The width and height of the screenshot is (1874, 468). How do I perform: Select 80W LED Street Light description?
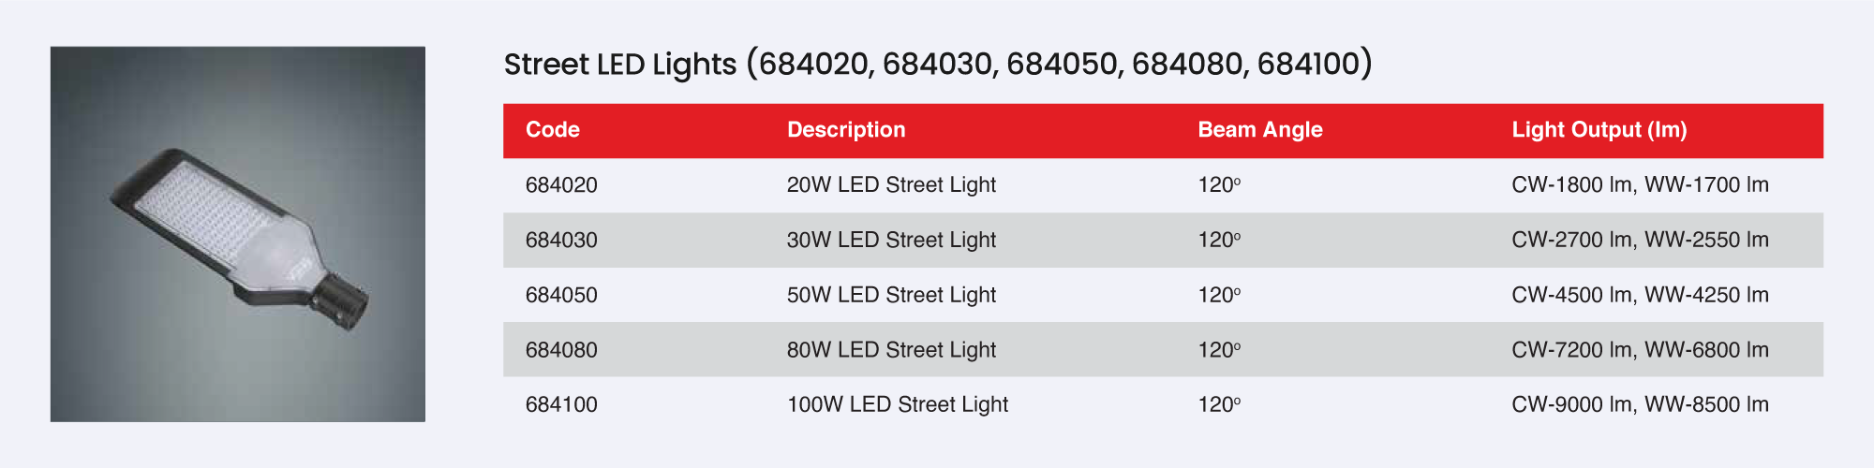coord(891,350)
